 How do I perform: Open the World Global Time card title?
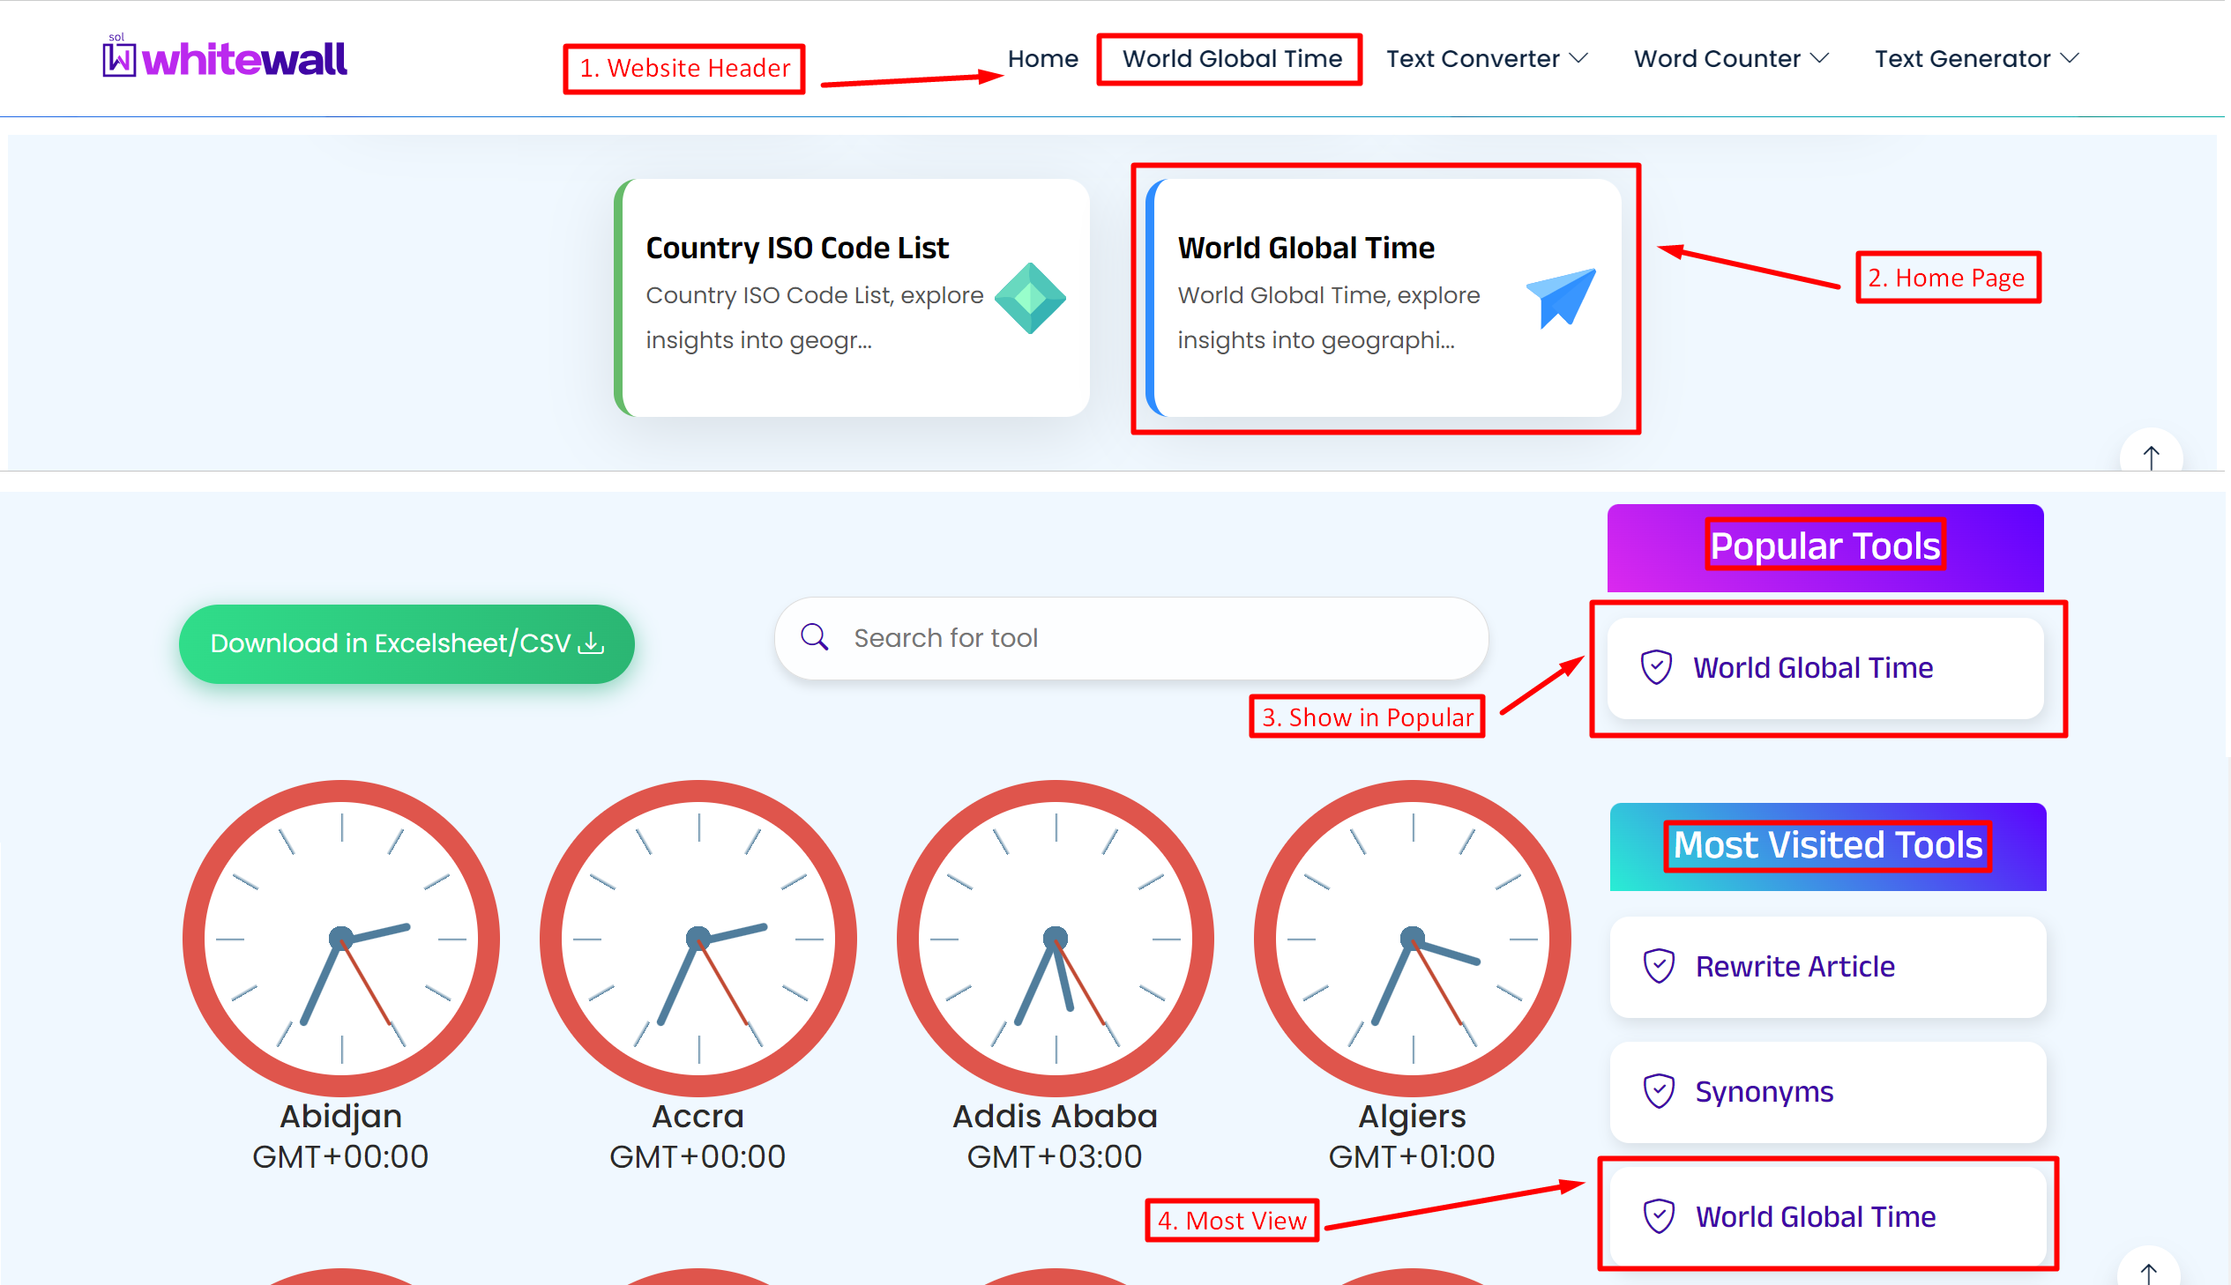1306,248
